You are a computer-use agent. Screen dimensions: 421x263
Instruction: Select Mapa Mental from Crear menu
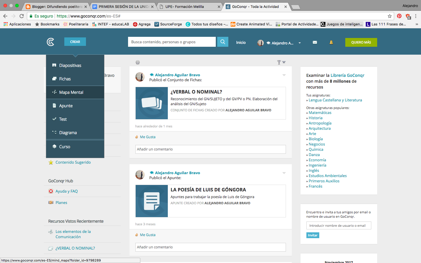coord(75,92)
